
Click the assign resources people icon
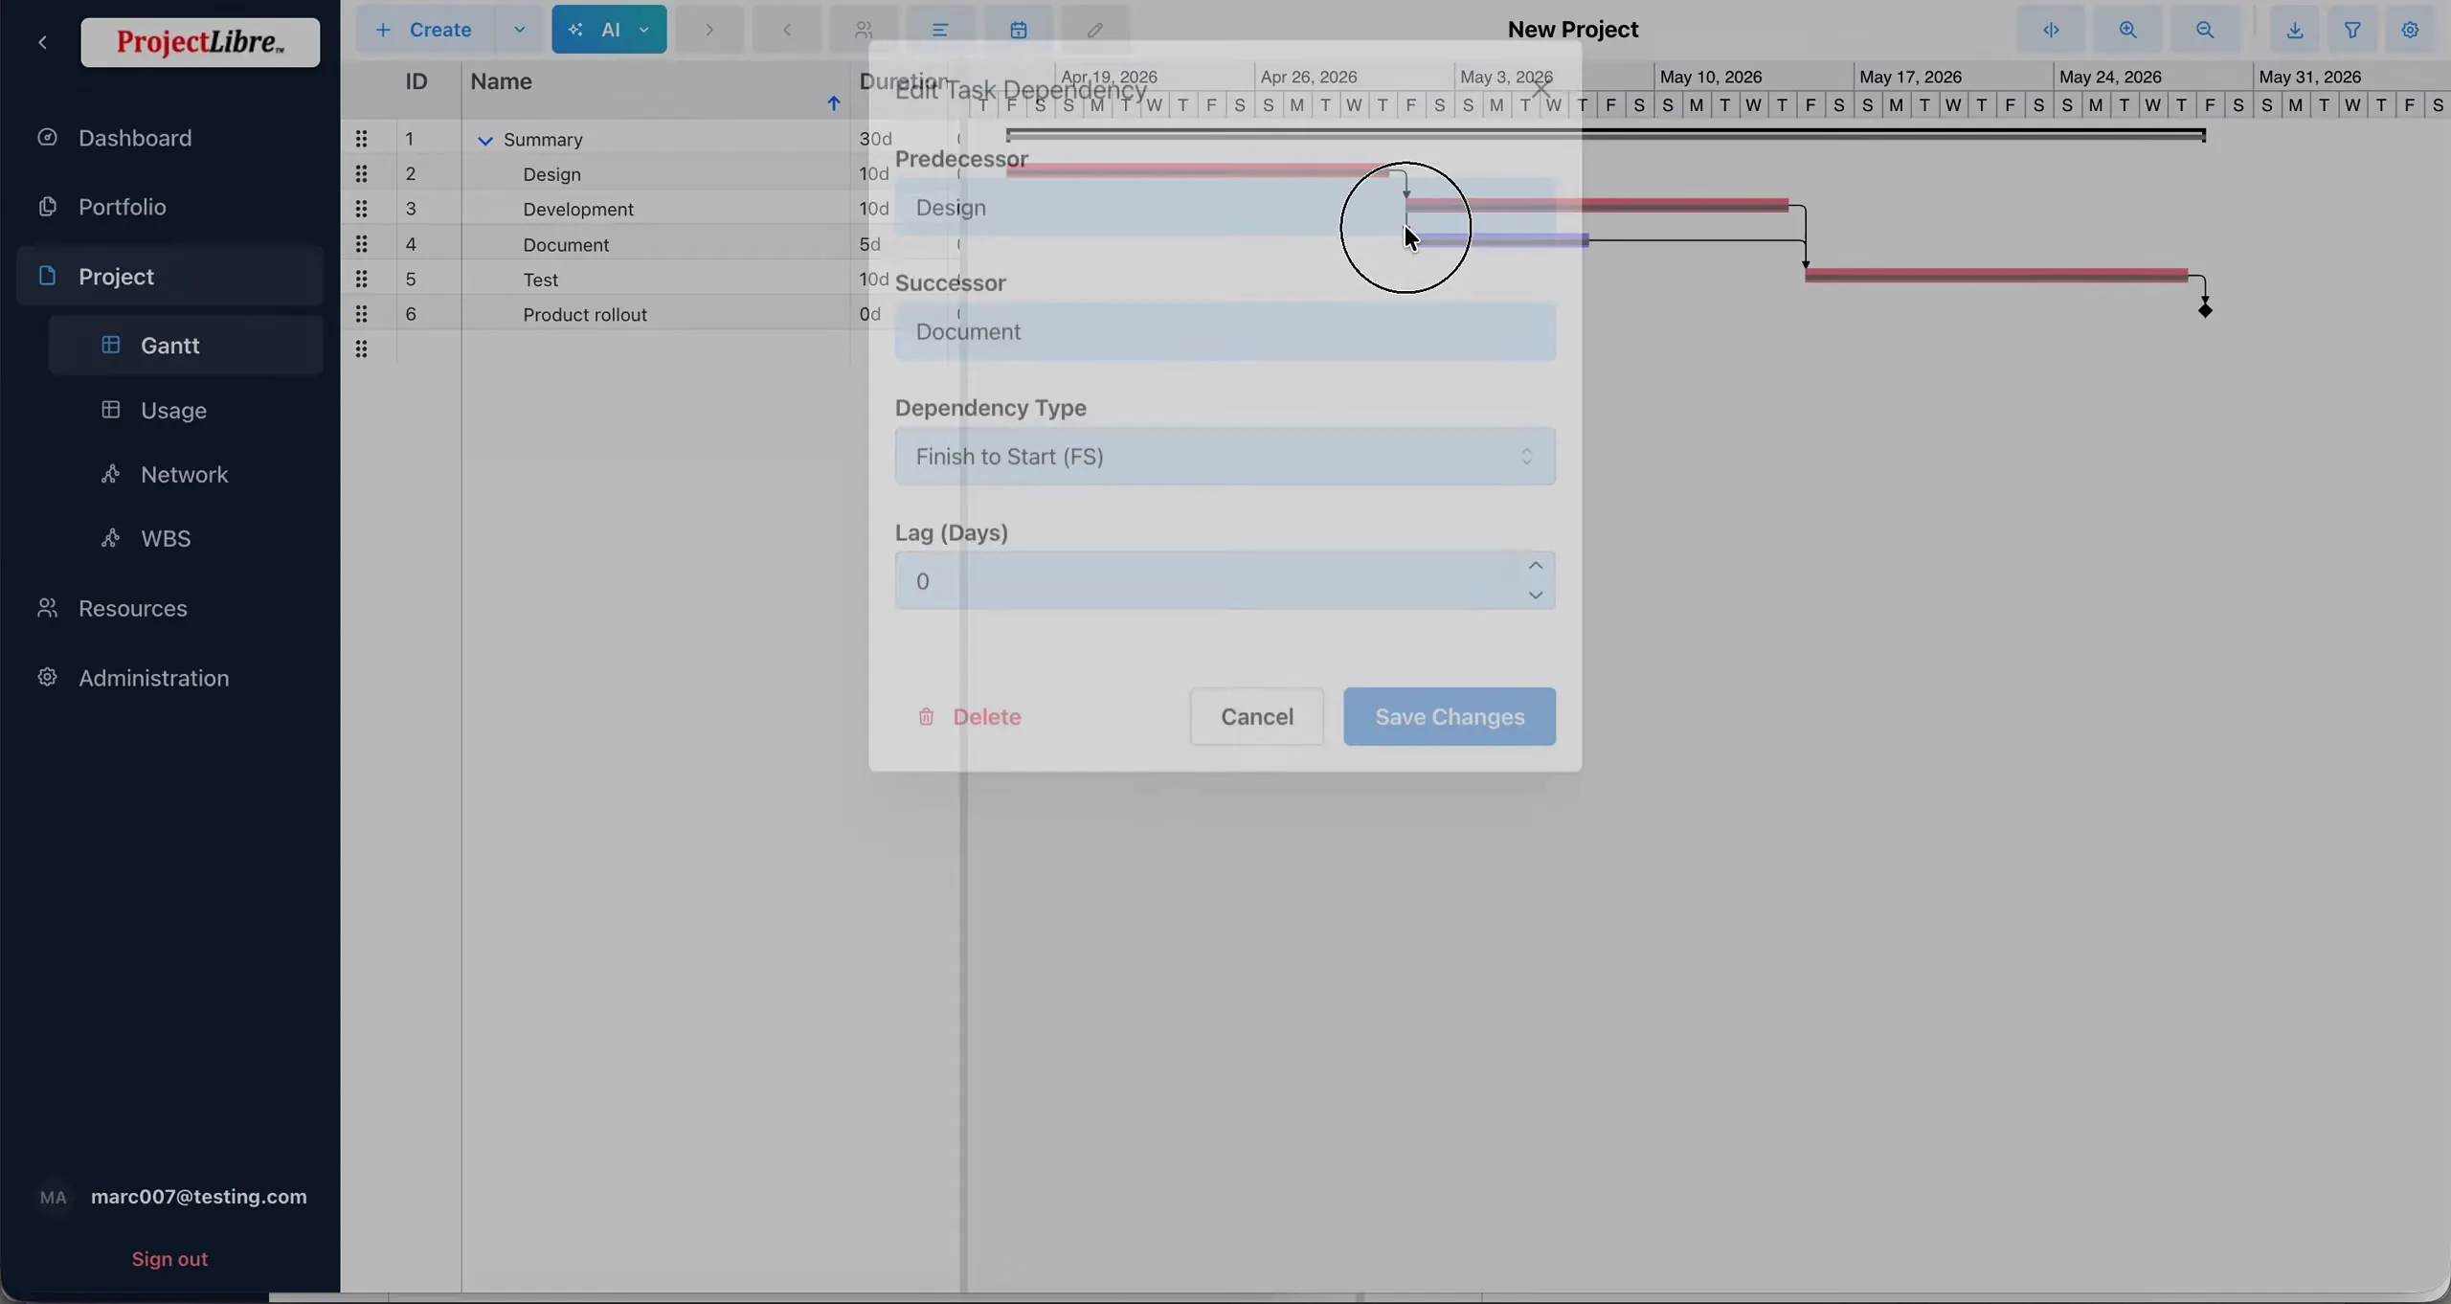tap(864, 30)
